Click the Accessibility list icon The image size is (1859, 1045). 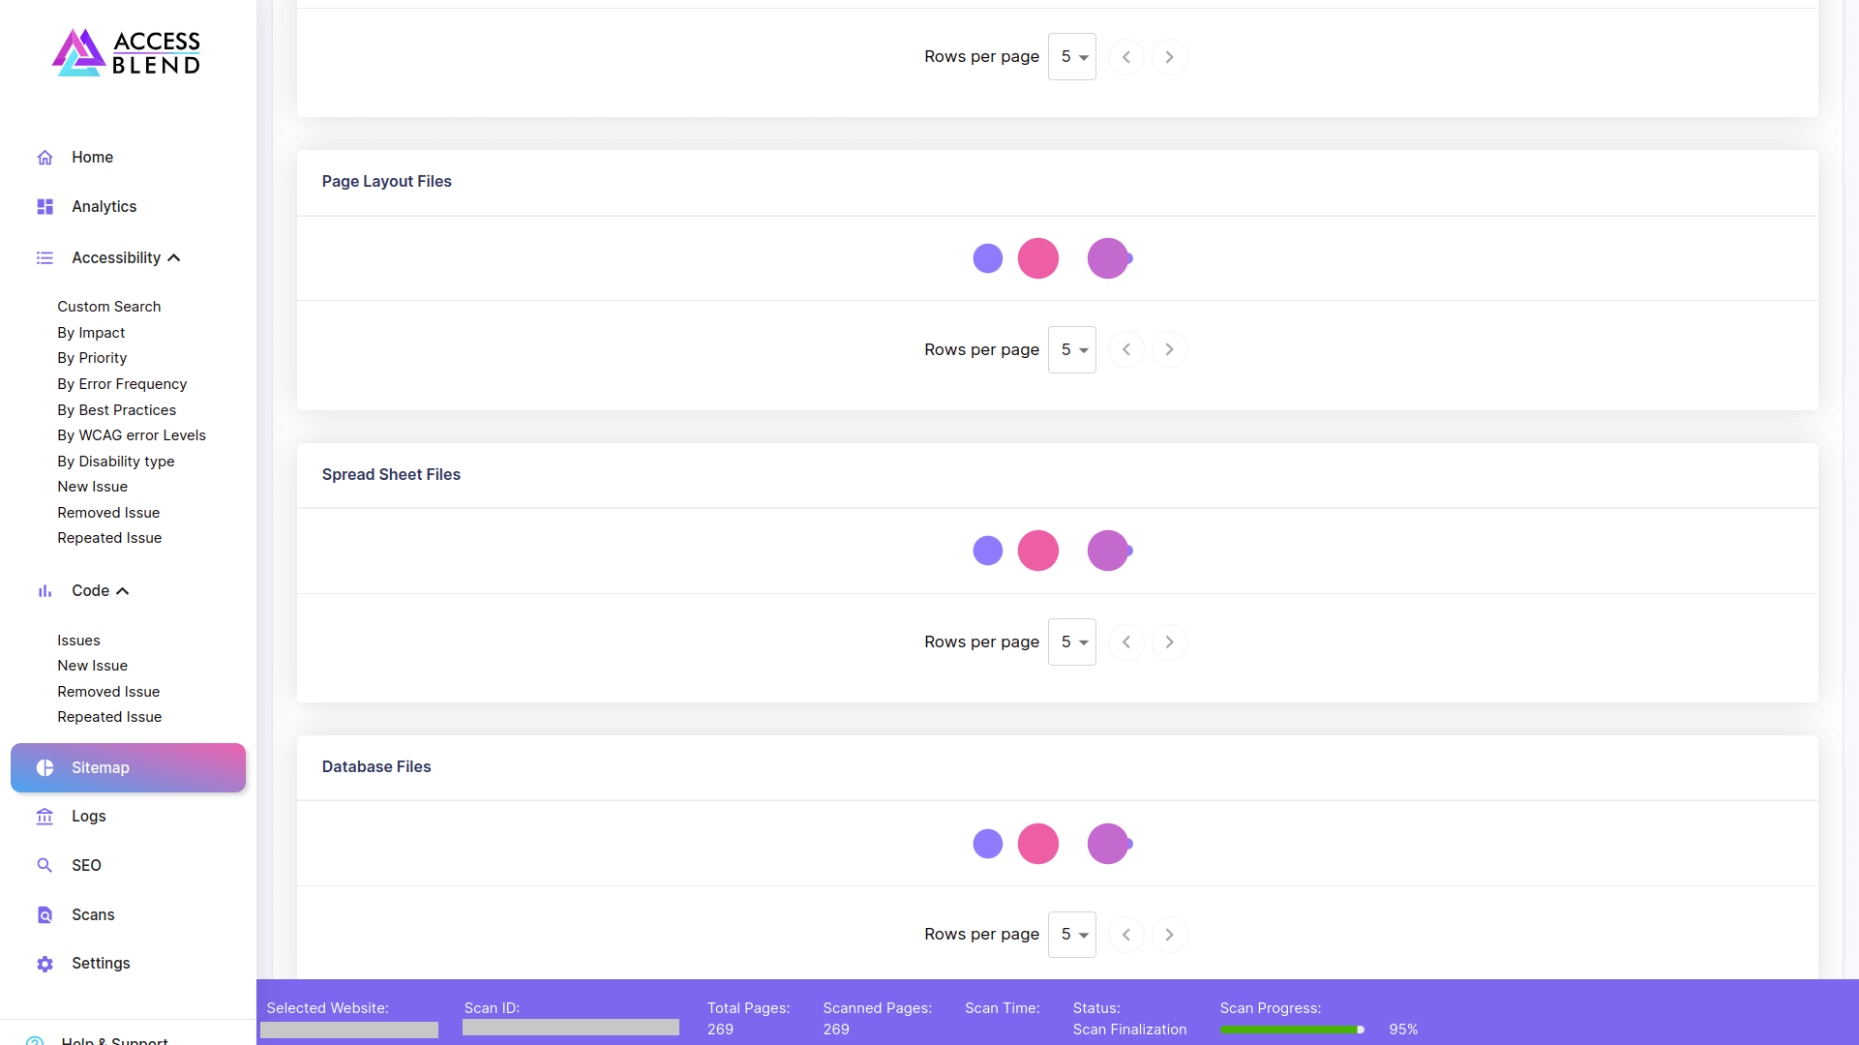(45, 258)
